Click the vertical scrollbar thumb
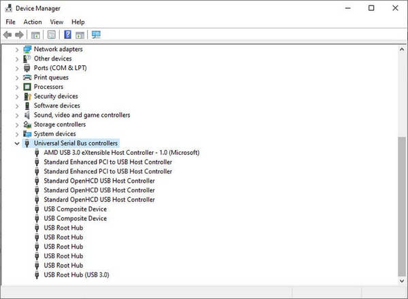This screenshot has height=299, width=408. 402,207
